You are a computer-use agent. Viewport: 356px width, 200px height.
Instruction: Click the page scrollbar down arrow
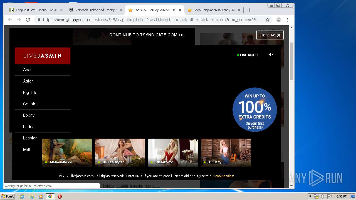coord(291,186)
